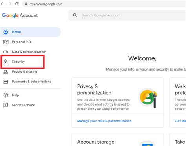Click the Get started link

point(181,121)
